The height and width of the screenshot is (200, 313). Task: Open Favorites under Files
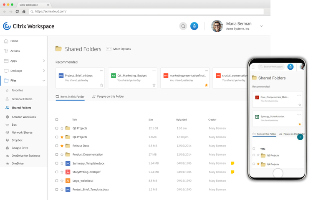point(17,90)
